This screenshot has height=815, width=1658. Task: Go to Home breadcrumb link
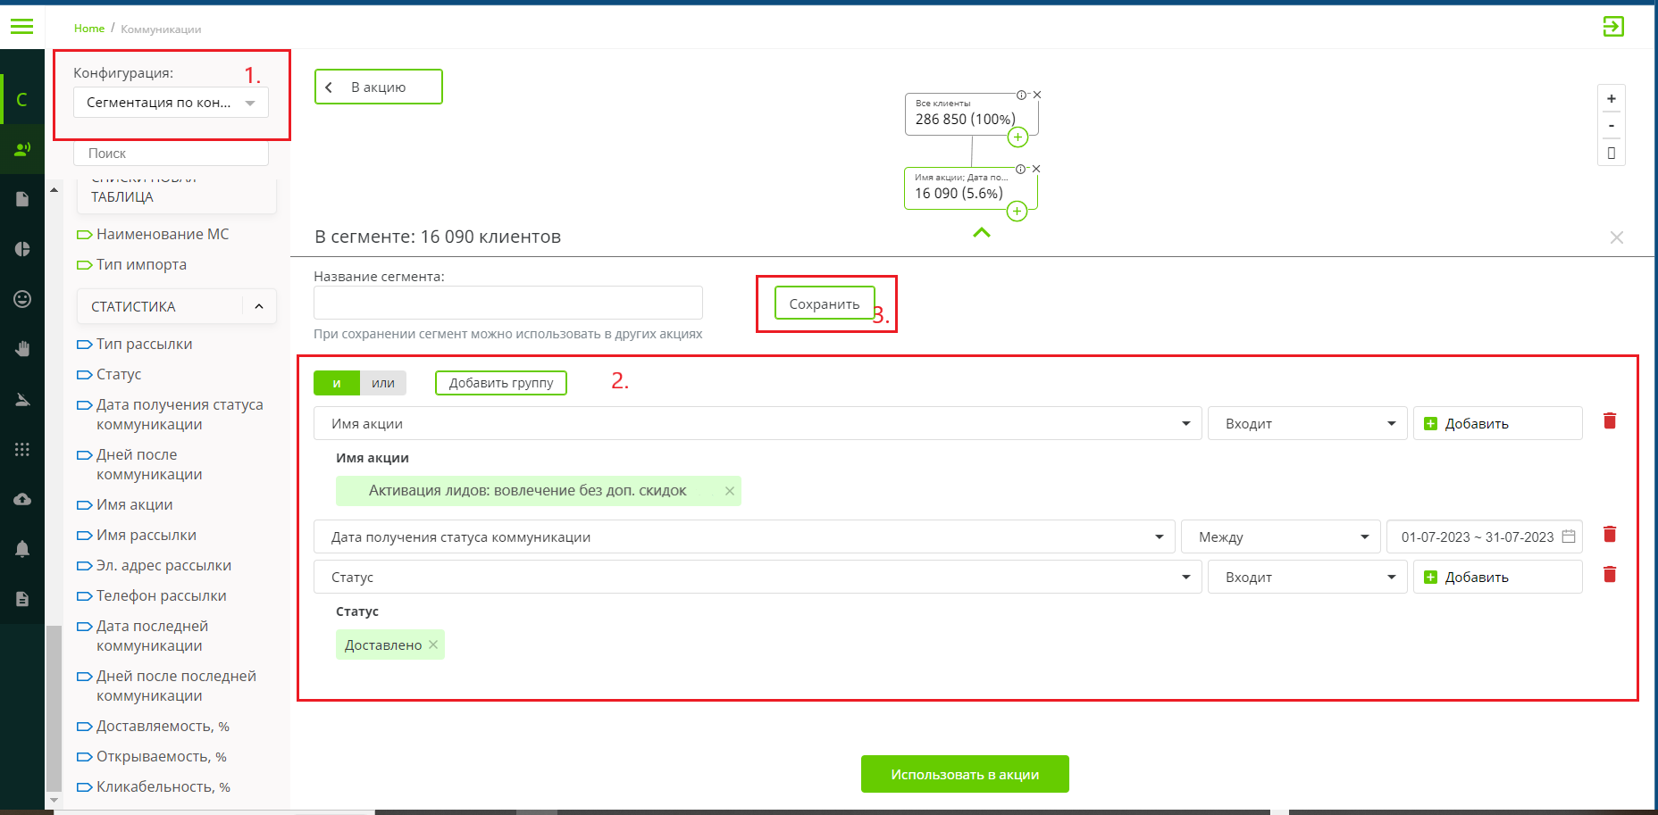[89, 29]
